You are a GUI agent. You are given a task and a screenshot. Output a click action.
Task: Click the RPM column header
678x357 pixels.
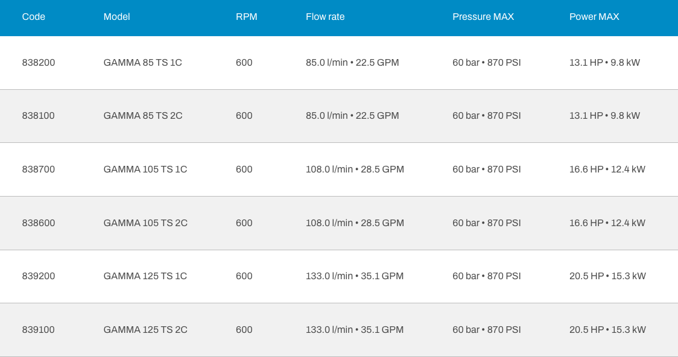pyautogui.click(x=247, y=17)
